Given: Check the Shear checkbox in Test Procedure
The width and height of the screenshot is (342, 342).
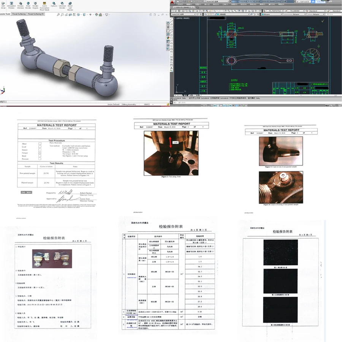Looking at the screenshot, I should 40,143.
